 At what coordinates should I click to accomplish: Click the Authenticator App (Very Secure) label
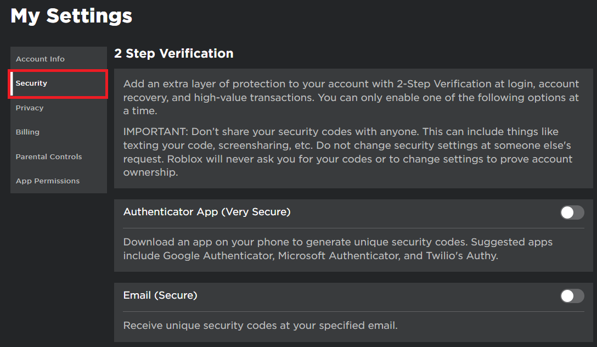(207, 212)
